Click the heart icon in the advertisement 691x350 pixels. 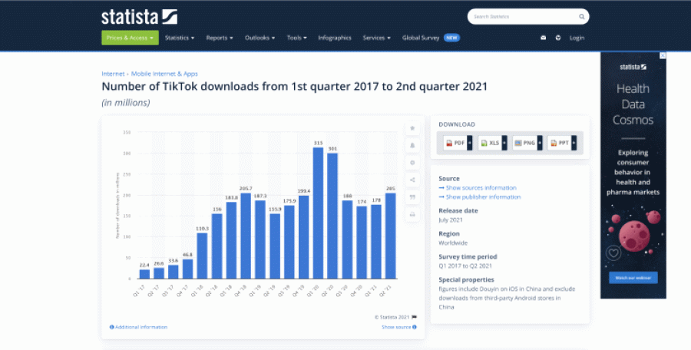click(x=613, y=253)
